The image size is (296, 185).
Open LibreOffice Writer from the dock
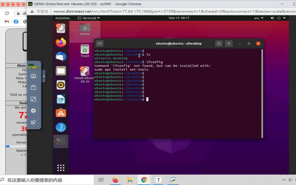pos(61,99)
